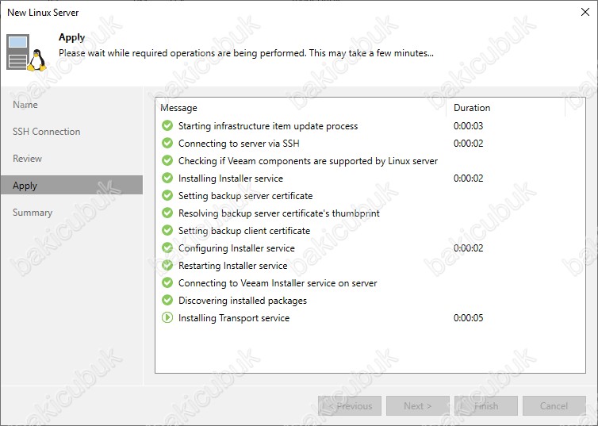
Task: Click check icon for Setting backup client certificate
Action: coord(167,230)
